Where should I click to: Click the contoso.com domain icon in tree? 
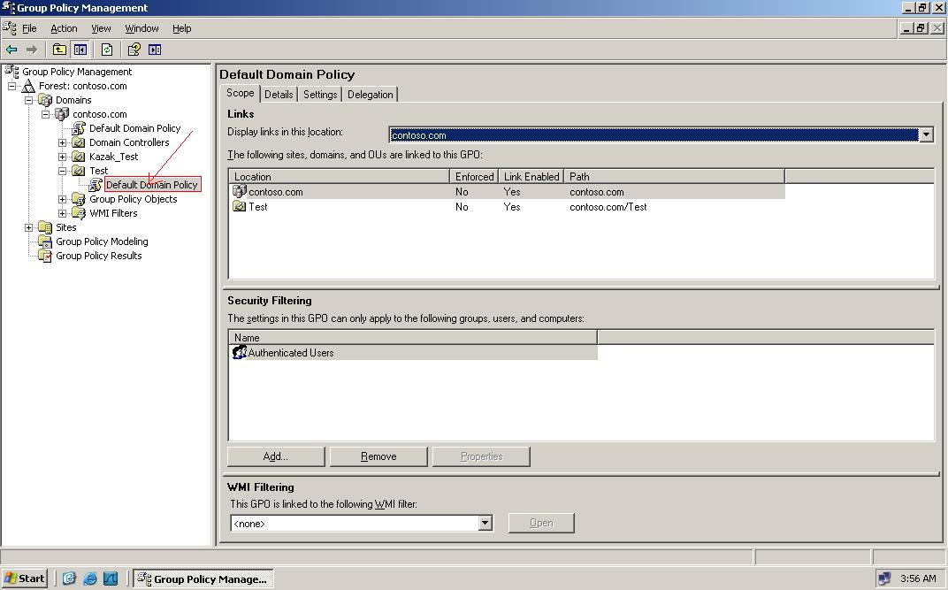click(62, 113)
